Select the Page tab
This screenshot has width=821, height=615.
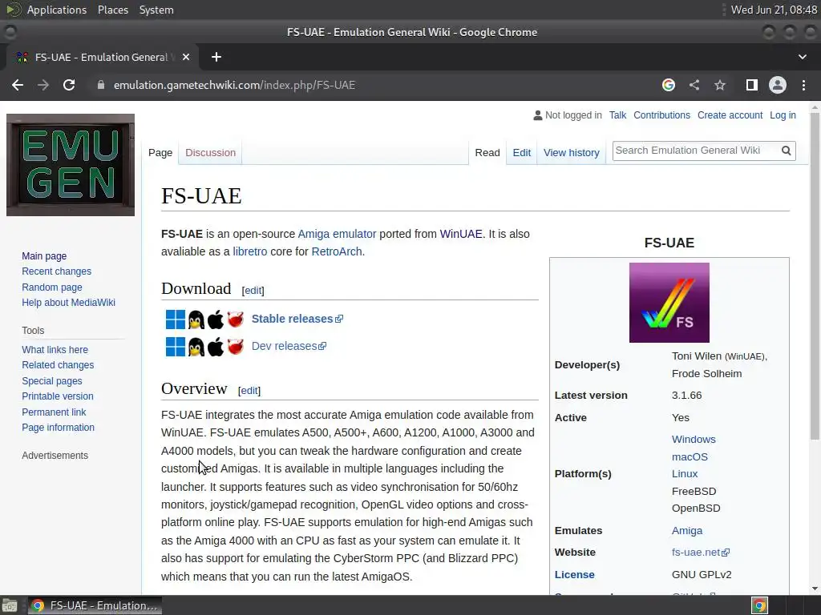[160, 153]
